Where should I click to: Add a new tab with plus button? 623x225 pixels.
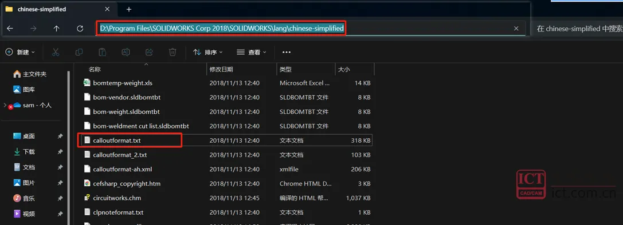coord(129,9)
